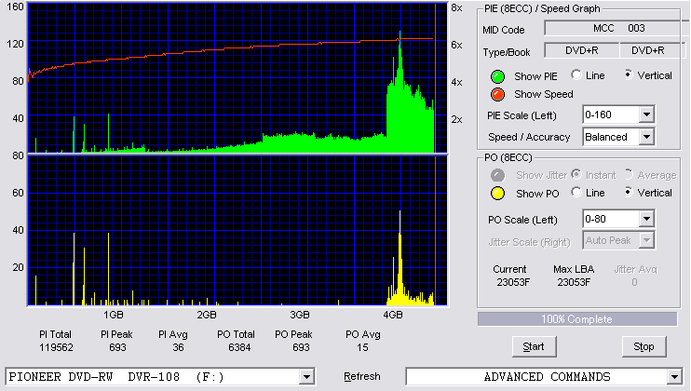The height and width of the screenshot is (391, 691).
Task: Click the PO Total value 6384
Action: (239, 348)
